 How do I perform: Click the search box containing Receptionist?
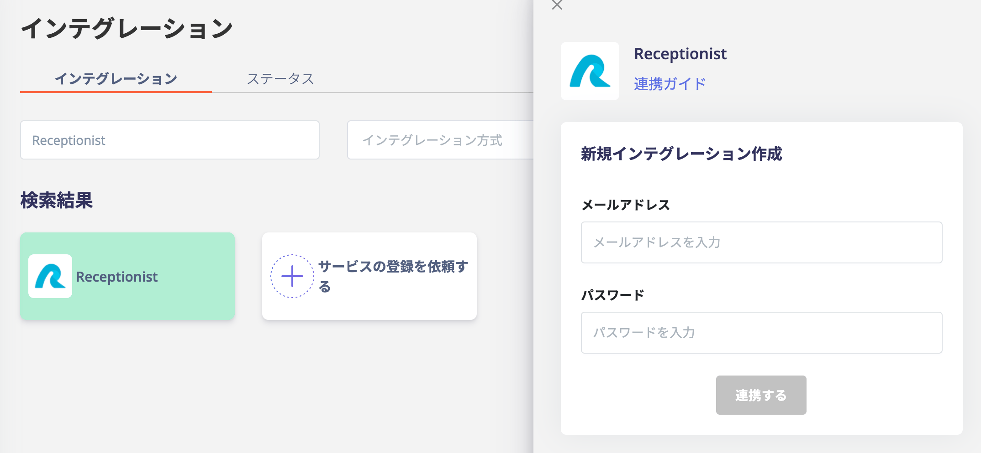point(169,140)
